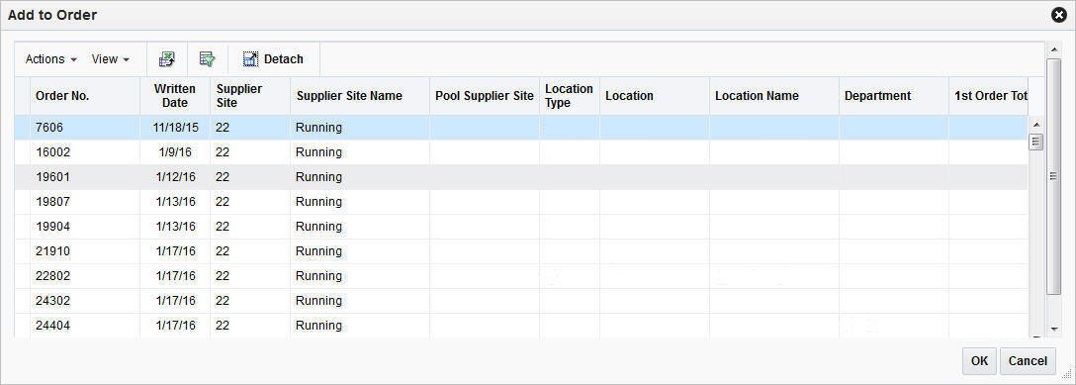The width and height of the screenshot is (1076, 385).
Task: Select order row 22802
Action: (x=521, y=276)
